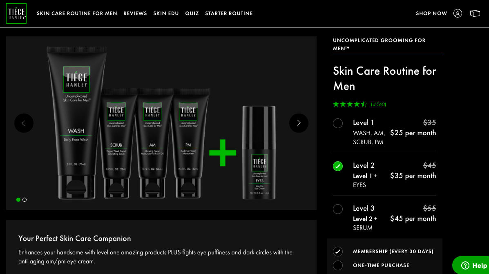The image size is (489, 274).
Task: Click '$45 per month' price text
Action: (413, 218)
